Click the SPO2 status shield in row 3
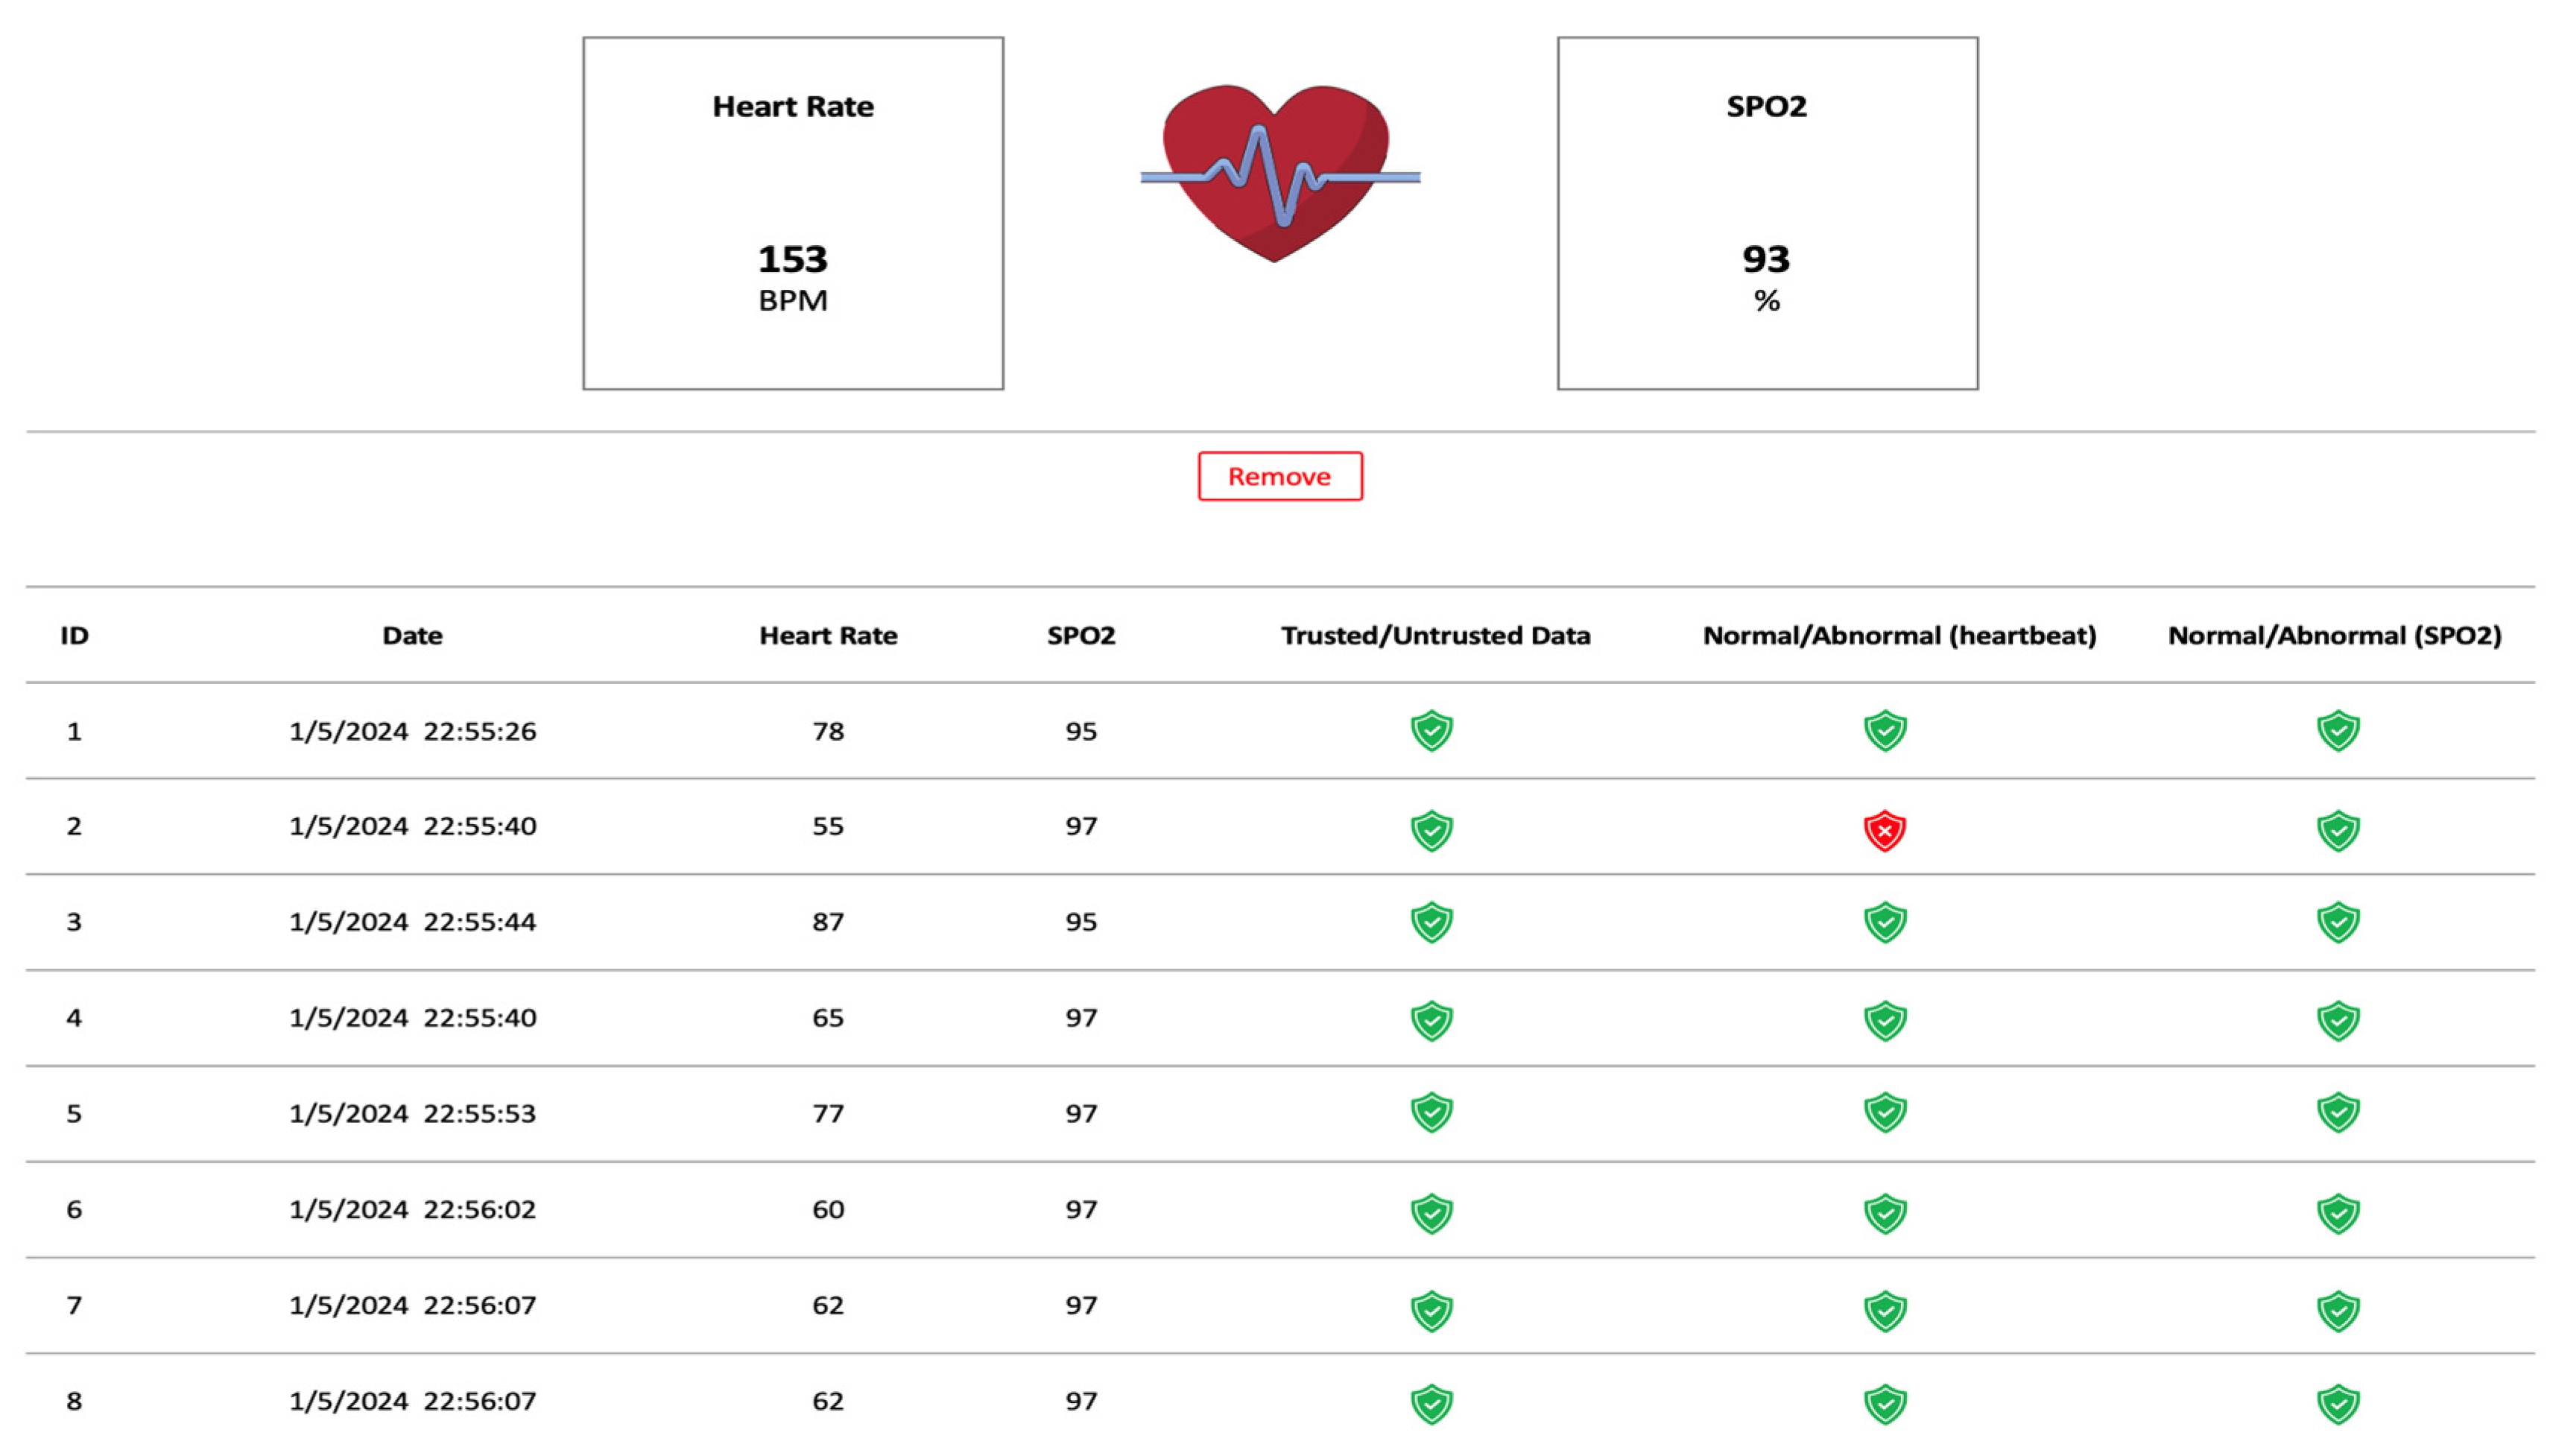 tap(2337, 922)
